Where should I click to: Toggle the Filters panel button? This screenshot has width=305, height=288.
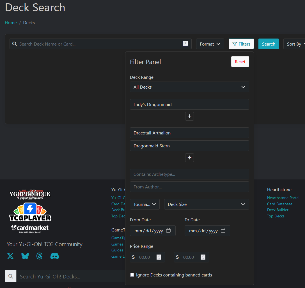click(241, 44)
